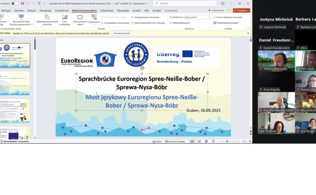Open Notizen pane from status bar

tap(157, 141)
